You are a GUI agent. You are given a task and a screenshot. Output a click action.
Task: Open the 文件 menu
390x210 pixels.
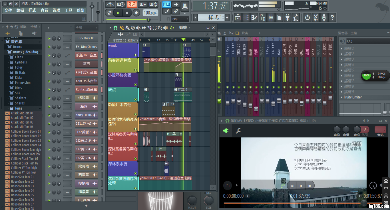coord(8,10)
